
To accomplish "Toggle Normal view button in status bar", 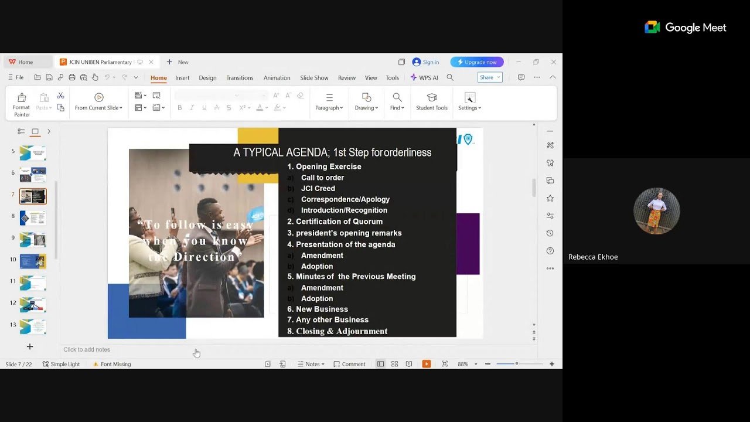I will point(380,364).
